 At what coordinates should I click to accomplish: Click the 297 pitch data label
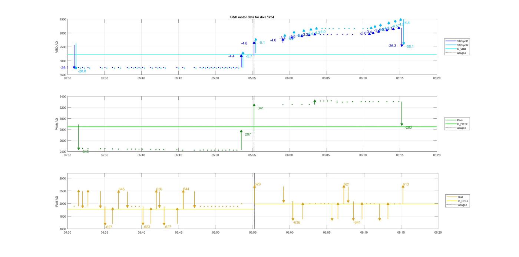pos(248,135)
